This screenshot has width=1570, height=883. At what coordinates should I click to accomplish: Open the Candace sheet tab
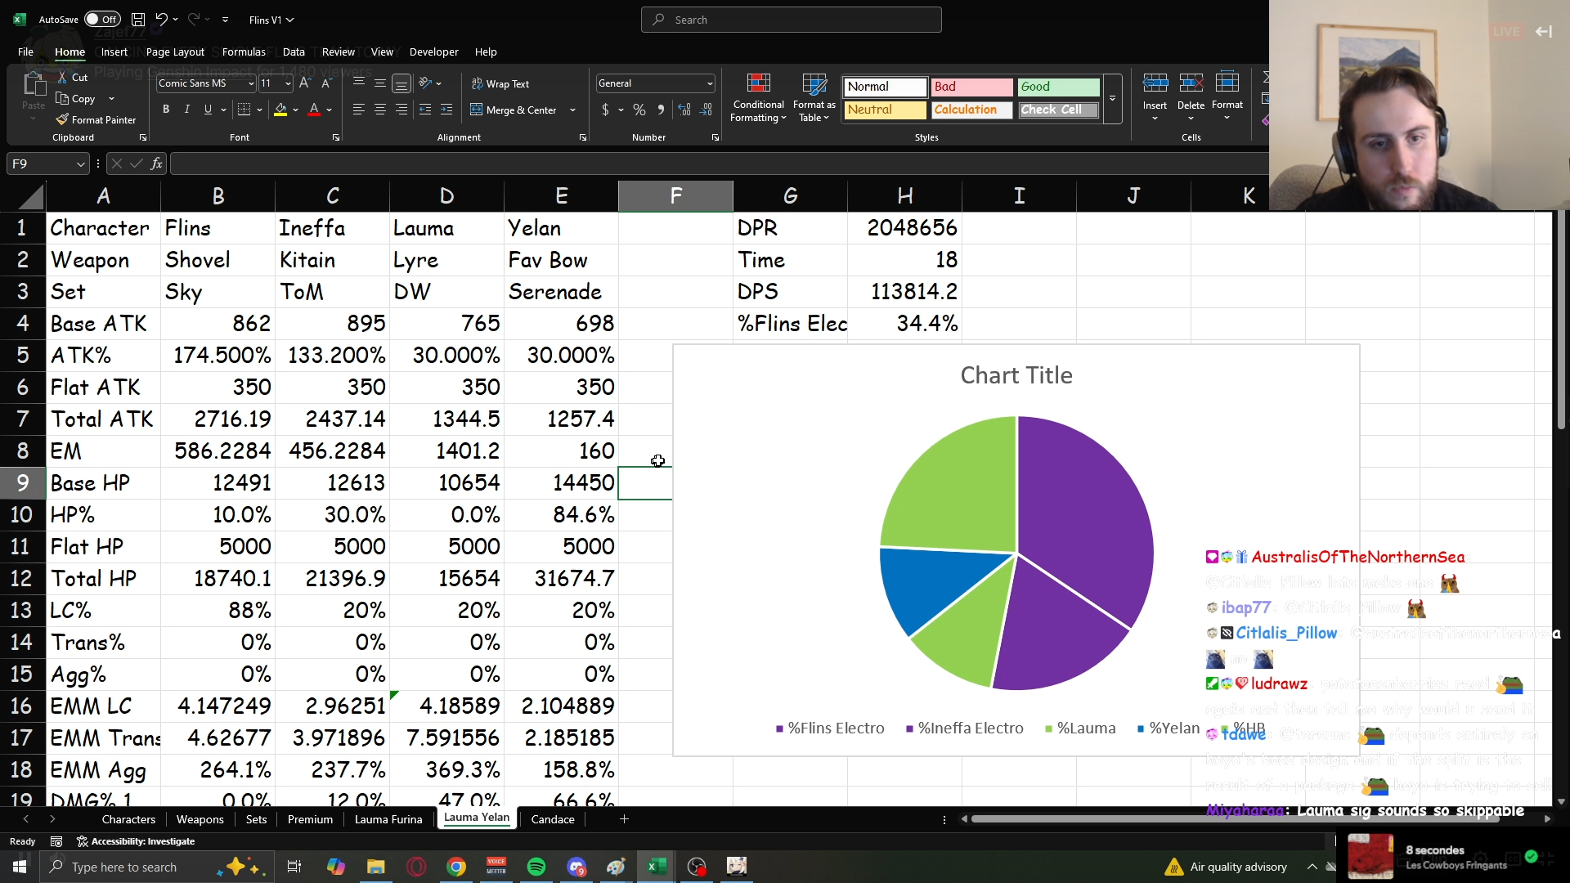tap(553, 819)
